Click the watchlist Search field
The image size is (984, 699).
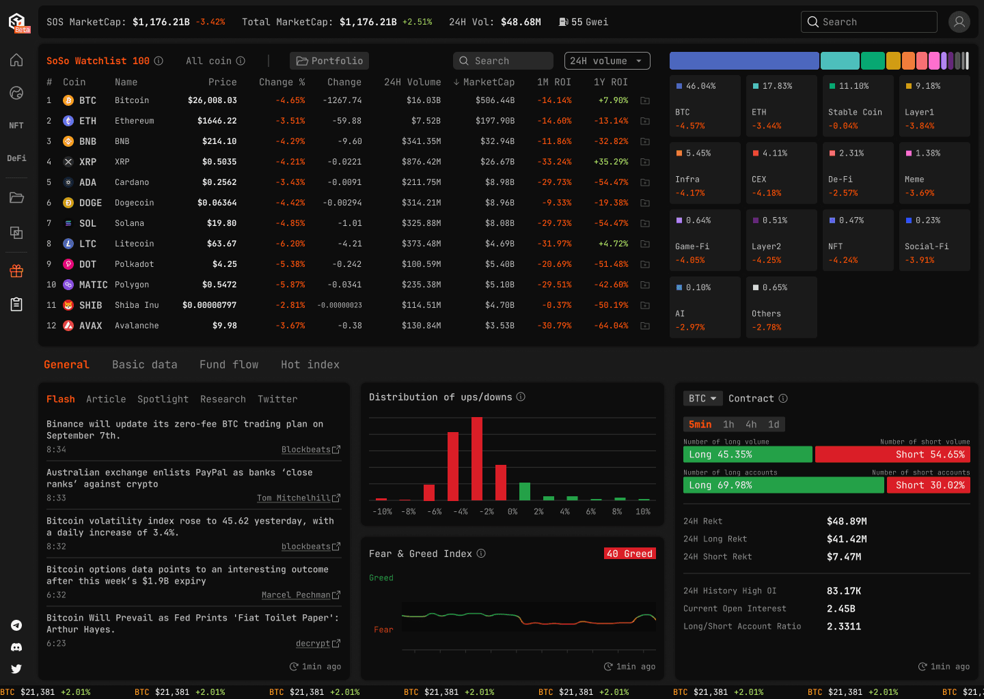(503, 61)
